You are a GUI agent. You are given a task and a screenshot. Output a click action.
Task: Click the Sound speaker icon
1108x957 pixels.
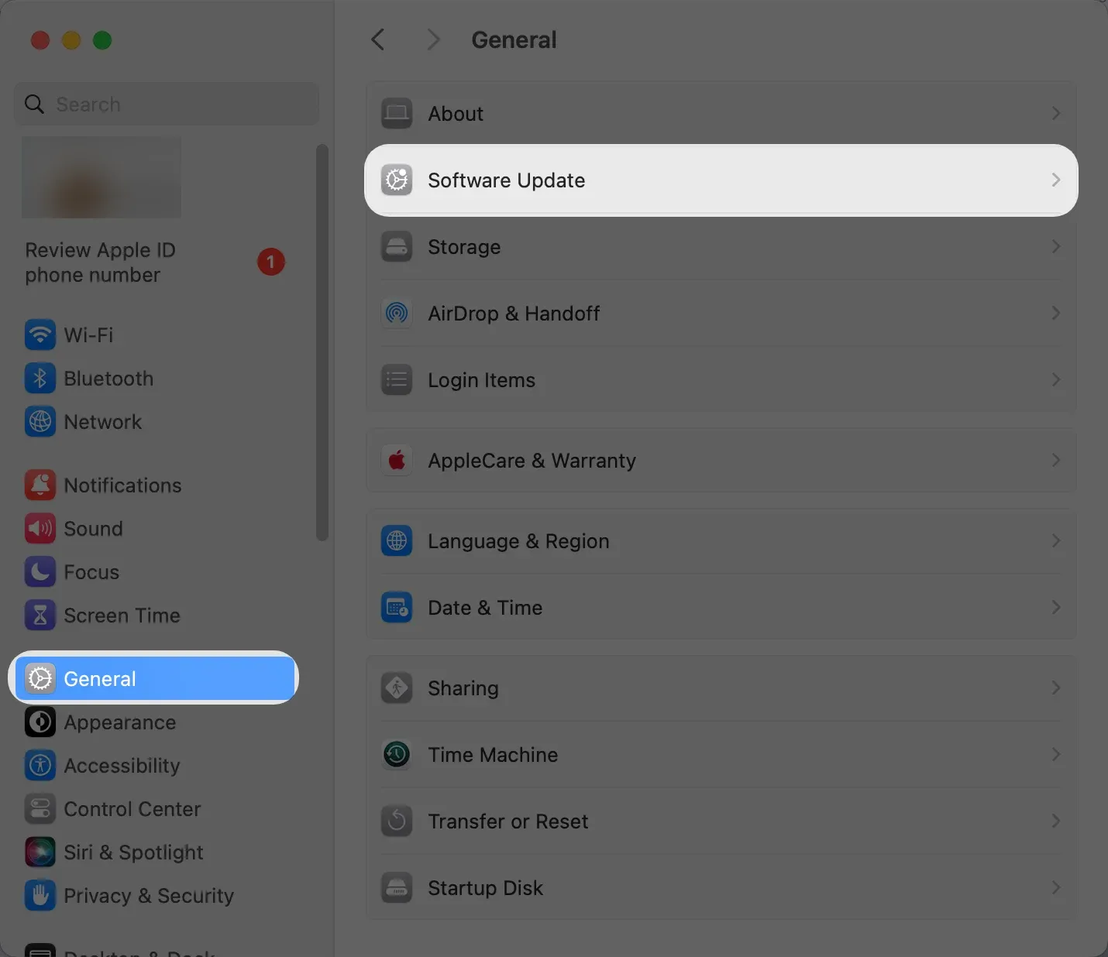point(40,529)
